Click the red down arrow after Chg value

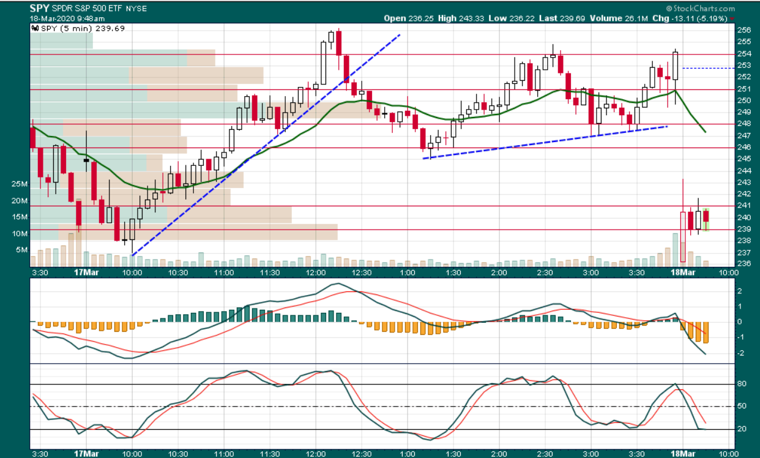731,18
